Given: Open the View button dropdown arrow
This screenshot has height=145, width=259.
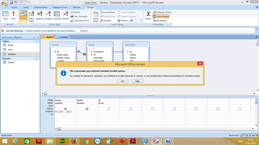Looking at the screenshot, I should coord(5,21).
